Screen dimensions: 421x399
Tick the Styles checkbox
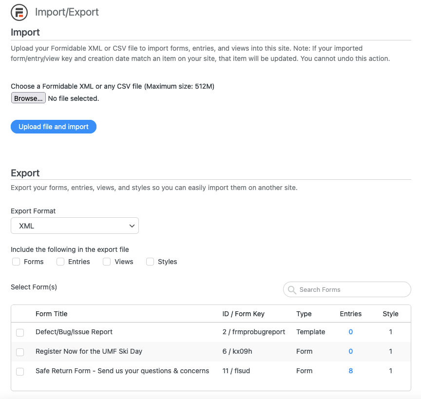tap(150, 262)
